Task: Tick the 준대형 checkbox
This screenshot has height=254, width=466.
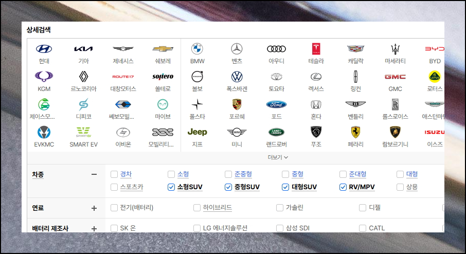Action: click(343, 174)
